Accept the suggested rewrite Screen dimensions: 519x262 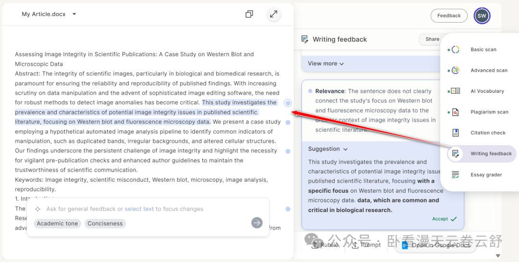[x=444, y=219]
